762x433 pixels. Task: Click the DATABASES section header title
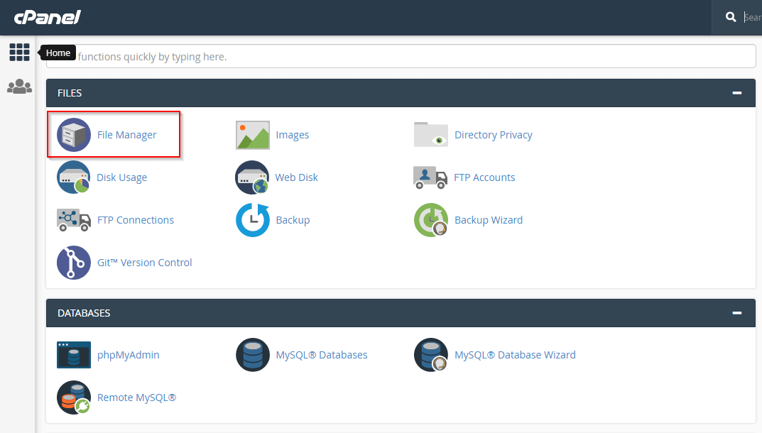pyautogui.click(x=84, y=313)
